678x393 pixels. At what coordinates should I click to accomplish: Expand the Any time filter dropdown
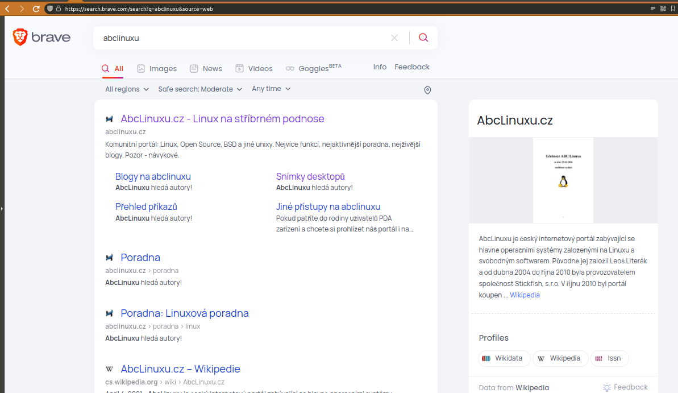[x=271, y=89]
